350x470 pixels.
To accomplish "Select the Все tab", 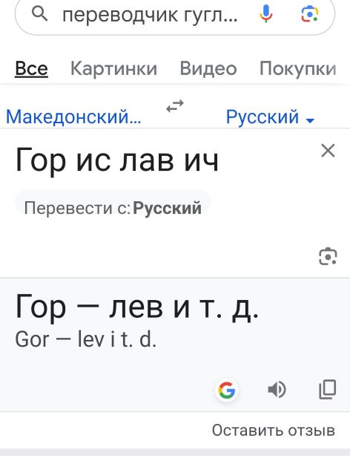I will tap(31, 68).
